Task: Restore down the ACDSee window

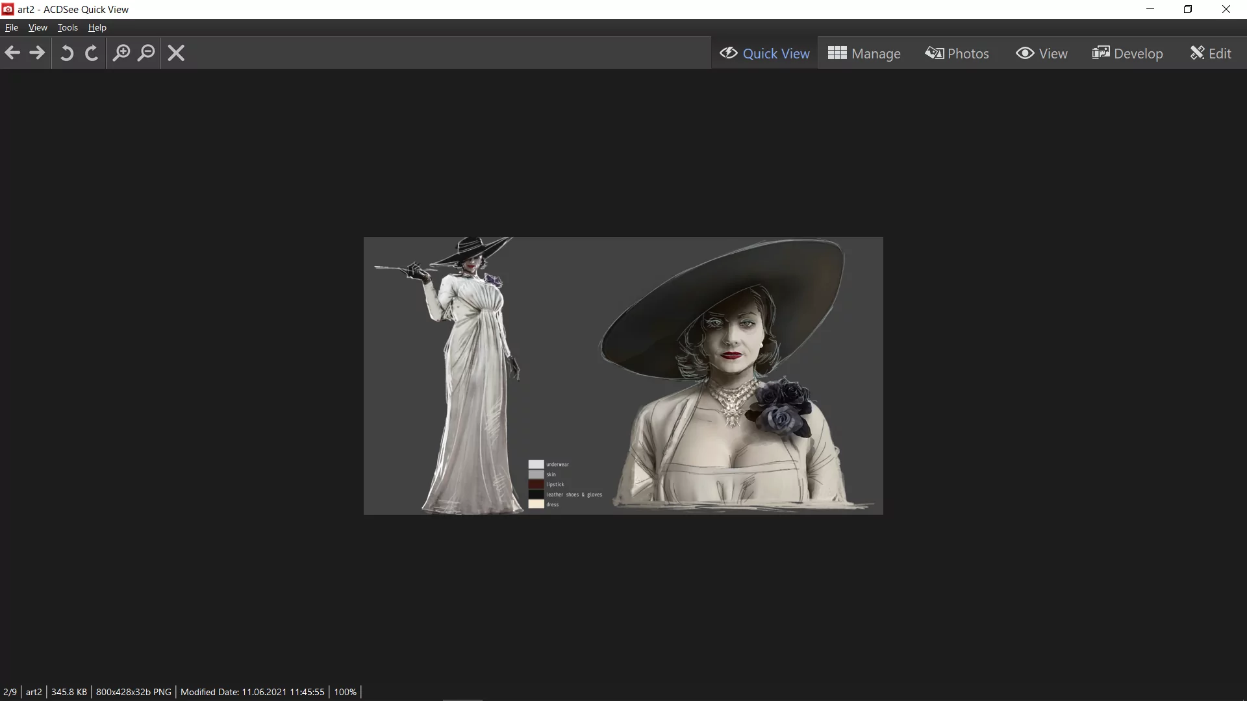Action: 1188,9
